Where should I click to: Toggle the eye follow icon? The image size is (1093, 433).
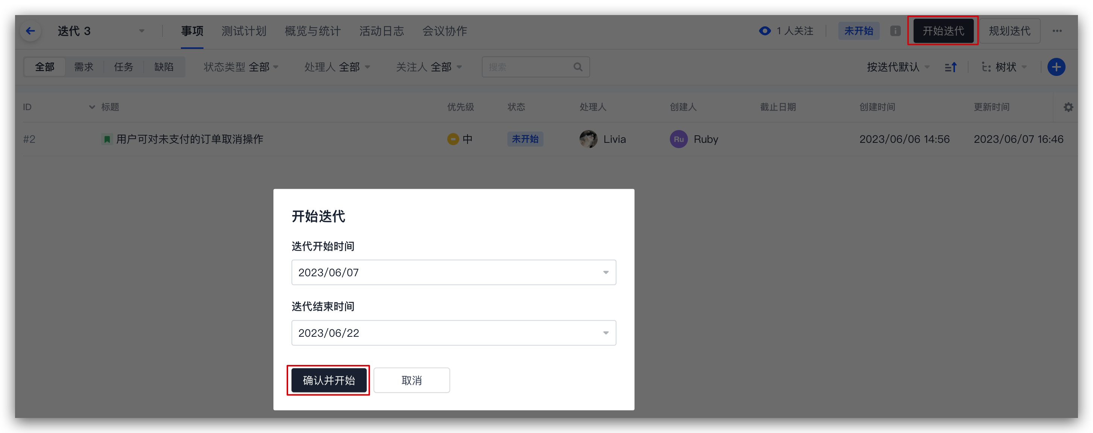click(x=765, y=31)
